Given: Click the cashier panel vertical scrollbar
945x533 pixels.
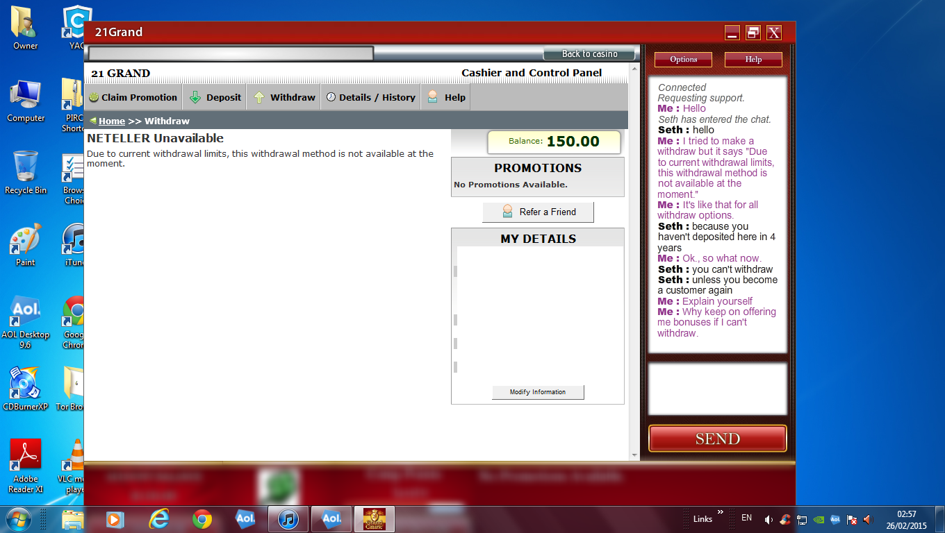Looking at the screenshot, I should [x=634, y=260].
